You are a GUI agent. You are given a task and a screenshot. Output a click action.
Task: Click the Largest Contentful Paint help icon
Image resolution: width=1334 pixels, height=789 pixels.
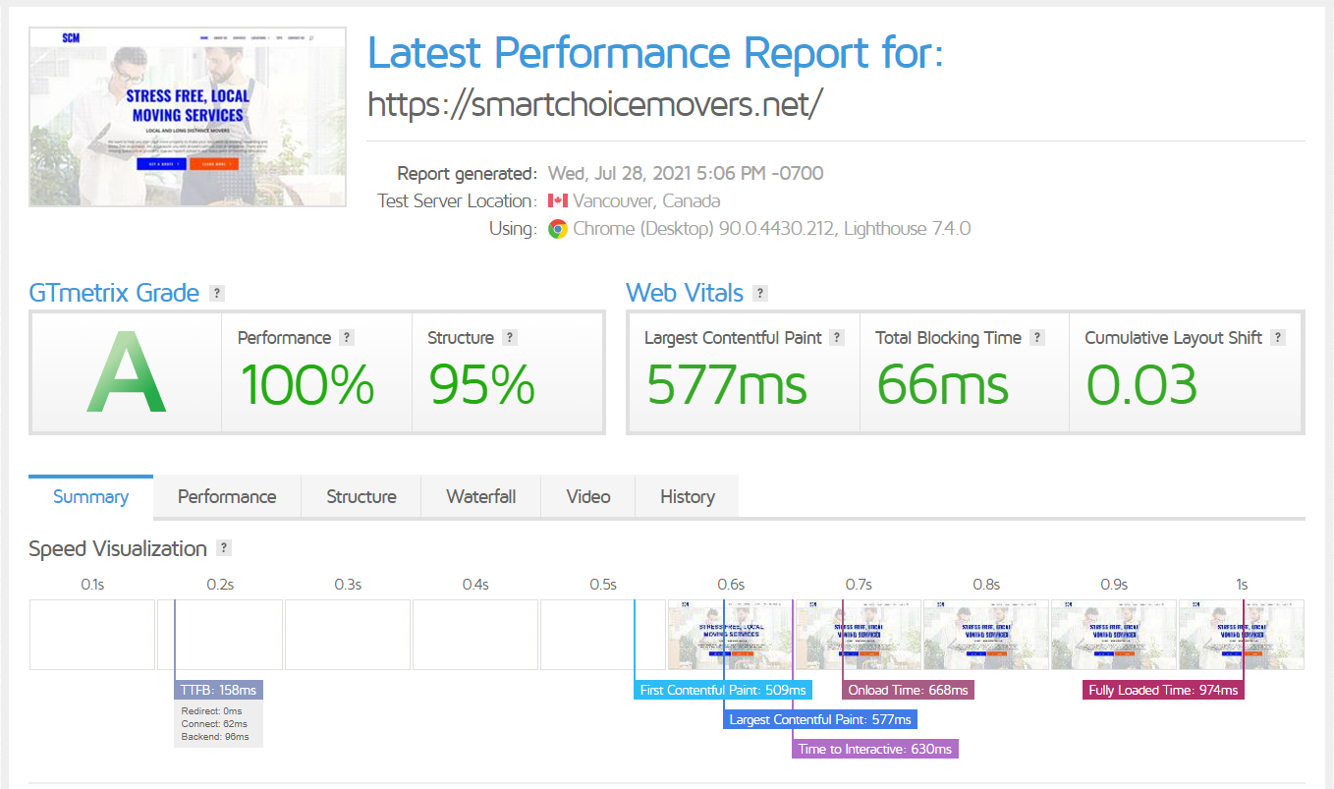click(x=836, y=337)
